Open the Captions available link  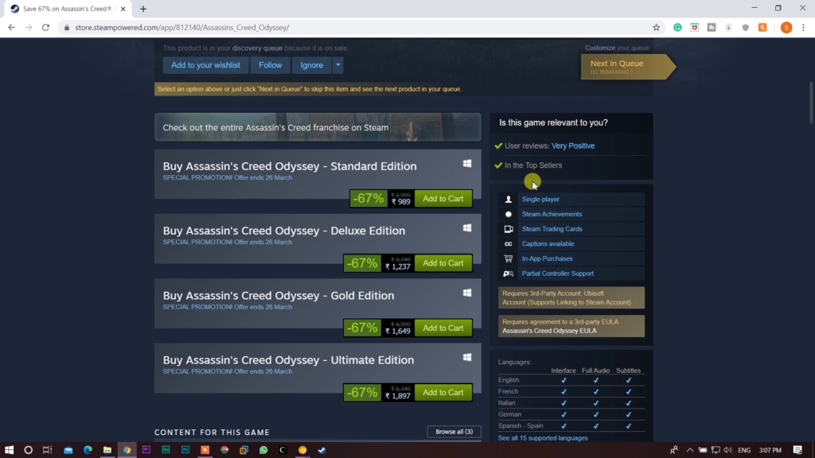[548, 243]
